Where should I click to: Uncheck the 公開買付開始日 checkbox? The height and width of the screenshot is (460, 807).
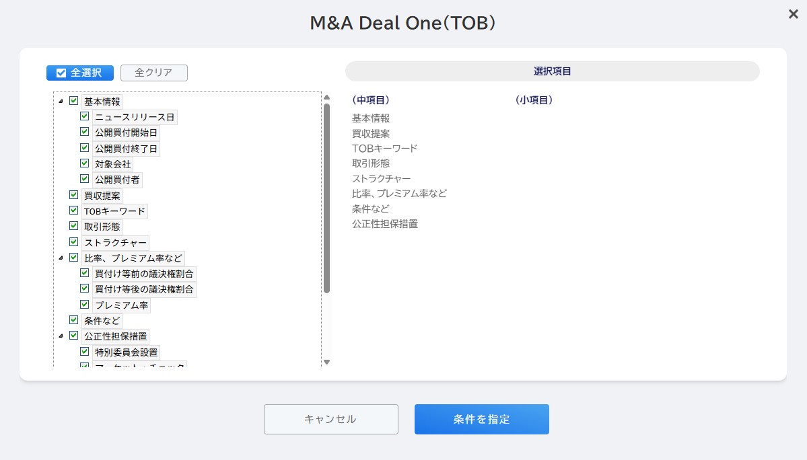[84, 132]
